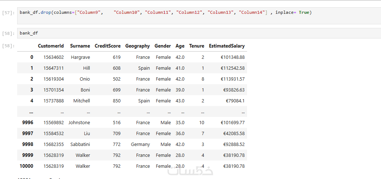Select the Surname column header
The width and height of the screenshot is (381, 179).
tap(80, 46)
